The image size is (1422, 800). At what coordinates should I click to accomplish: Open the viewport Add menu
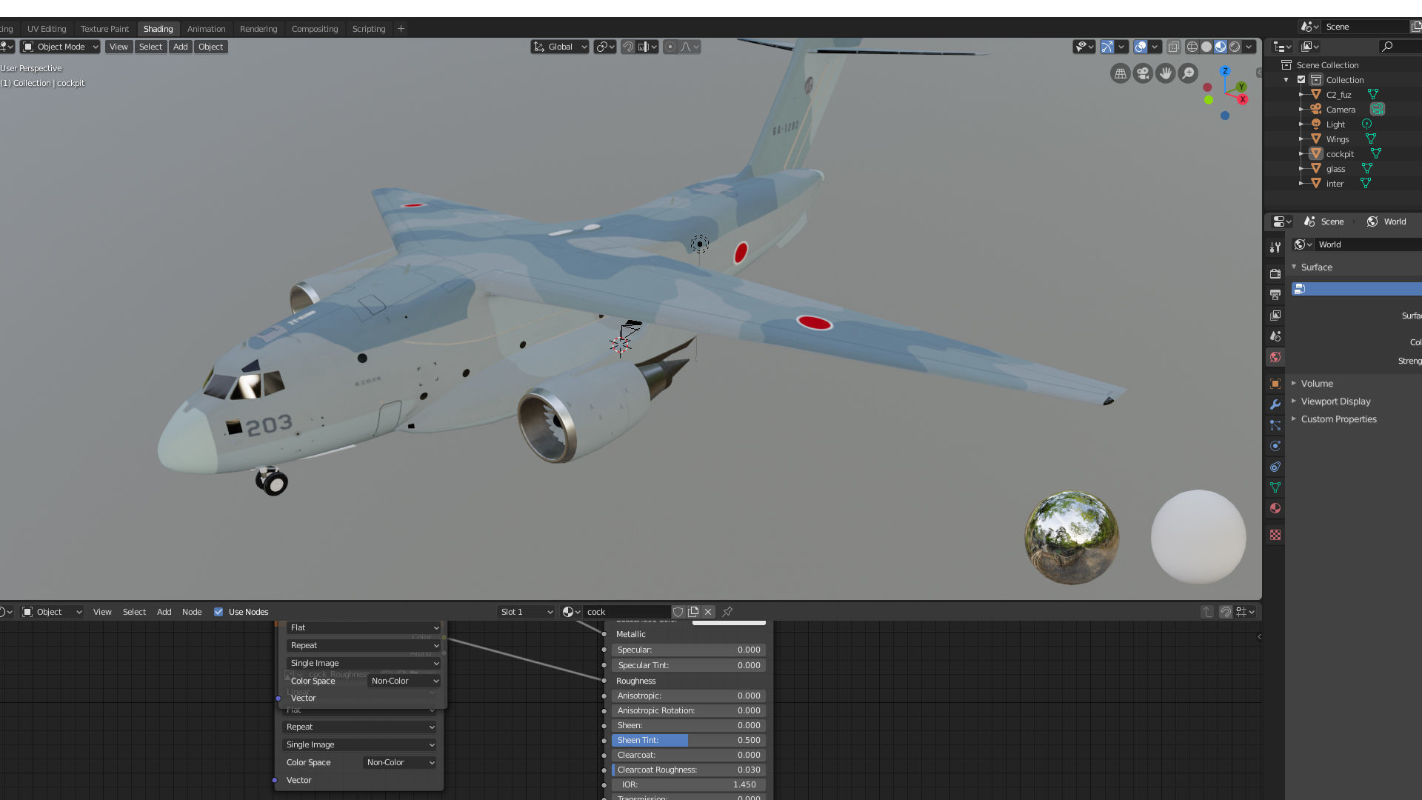tap(180, 47)
